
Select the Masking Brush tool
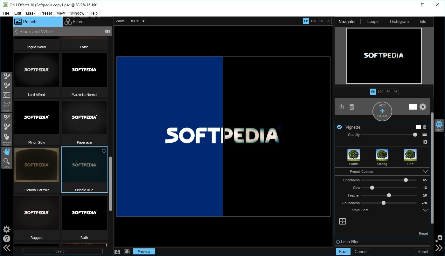click(x=7, y=76)
